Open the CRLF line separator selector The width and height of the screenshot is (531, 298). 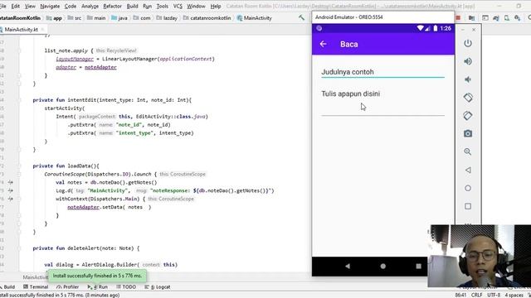(476, 295)
